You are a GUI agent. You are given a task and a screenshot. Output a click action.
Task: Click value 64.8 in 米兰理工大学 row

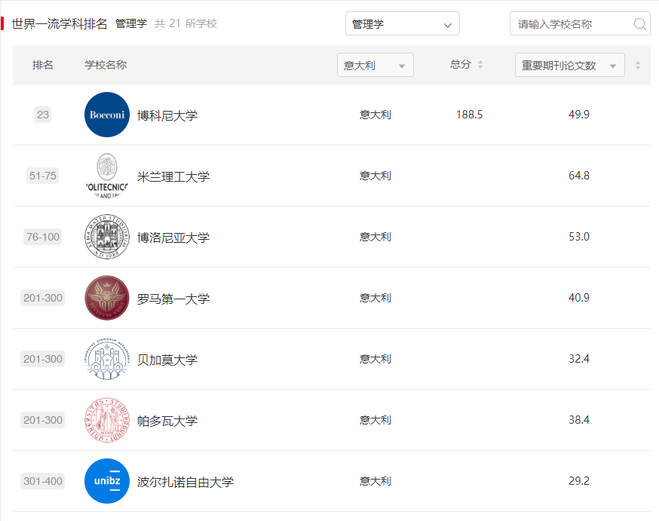tap(579, 175)
